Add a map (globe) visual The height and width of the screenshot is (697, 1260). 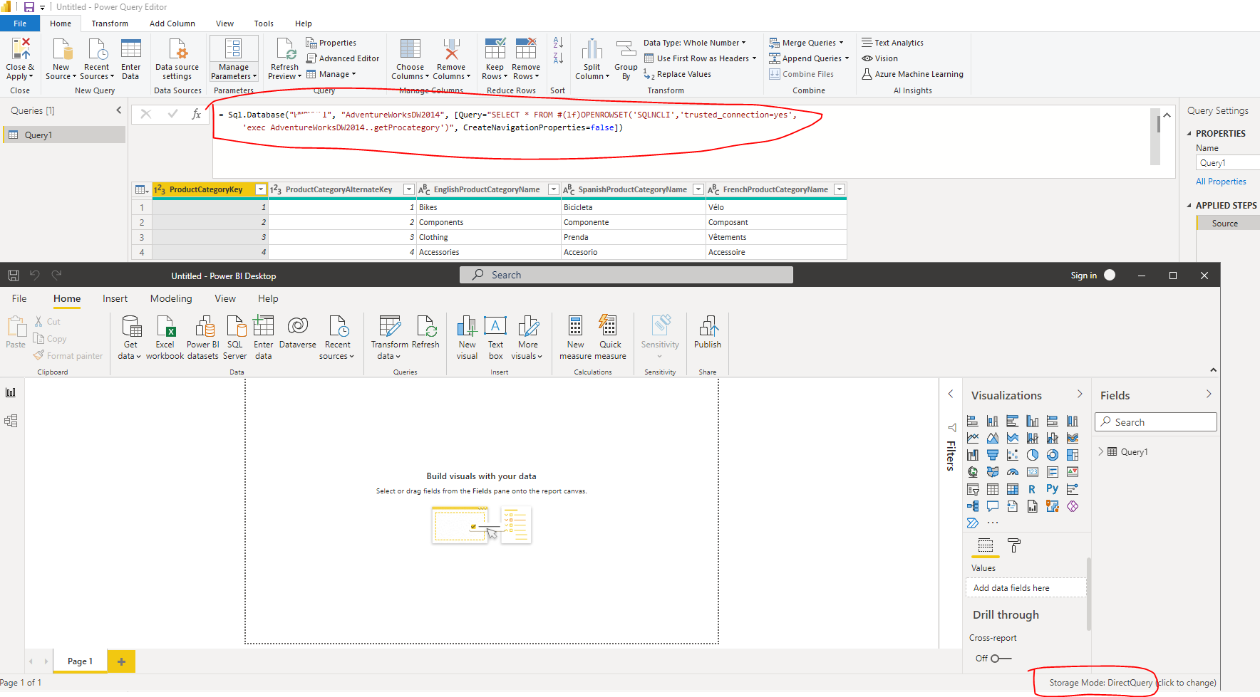tap(973, 472)
